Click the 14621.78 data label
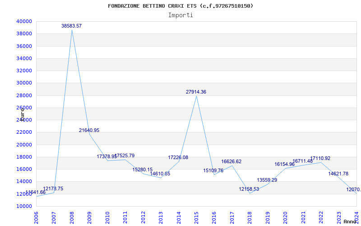Screen dimensions: 361x226 coord(338,174)
